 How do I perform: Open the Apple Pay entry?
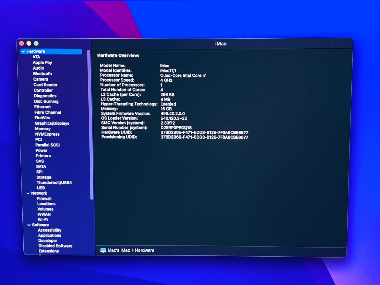click(42, 63)
